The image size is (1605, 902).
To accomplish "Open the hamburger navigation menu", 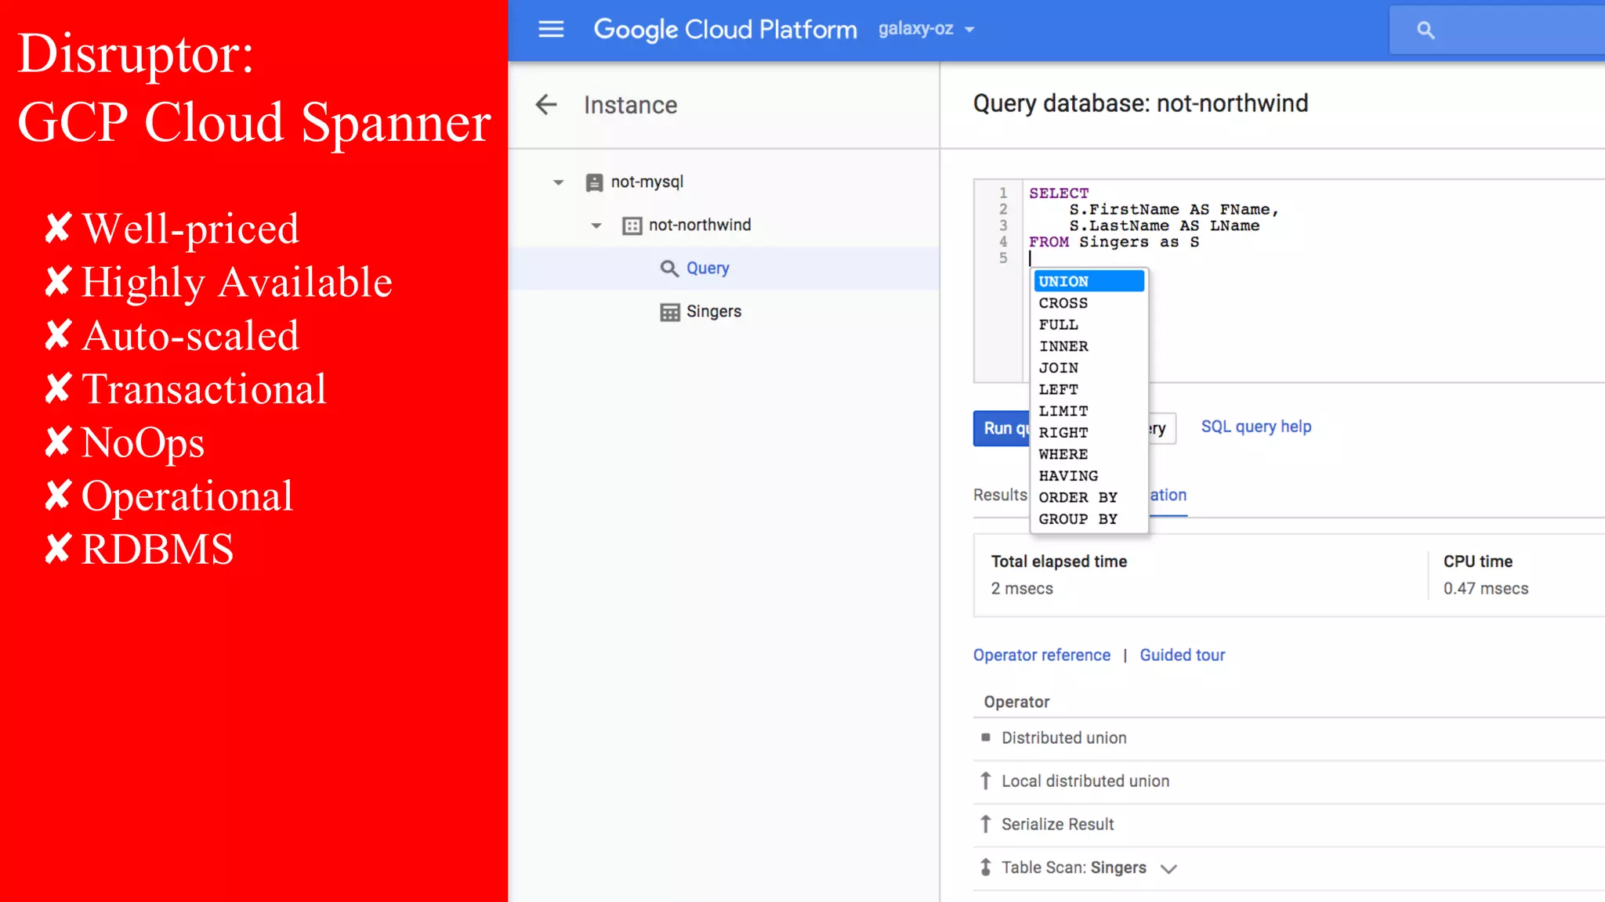I will click(551, 30).
